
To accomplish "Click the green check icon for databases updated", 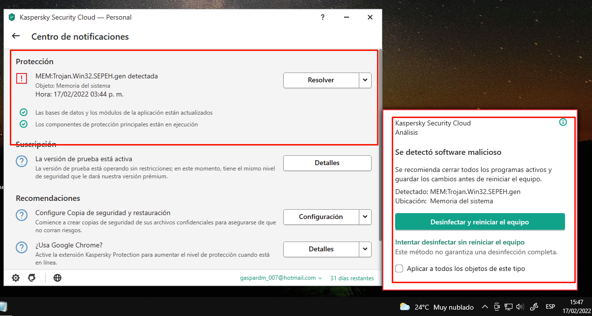I will (23, 112).
